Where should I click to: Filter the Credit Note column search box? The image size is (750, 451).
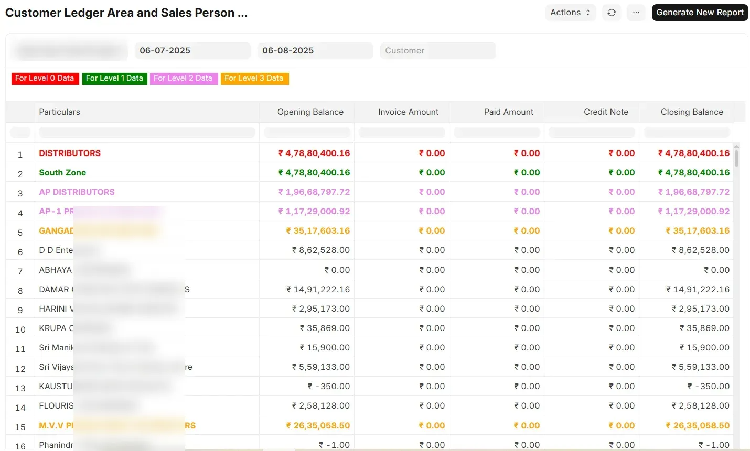tap(592, 132)
